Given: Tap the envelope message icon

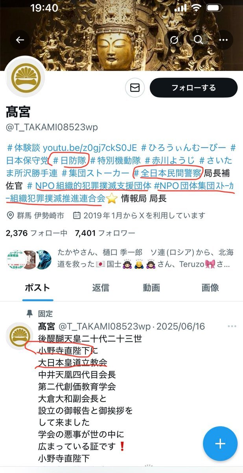Looking at the screenshot, I should (135, 88).
